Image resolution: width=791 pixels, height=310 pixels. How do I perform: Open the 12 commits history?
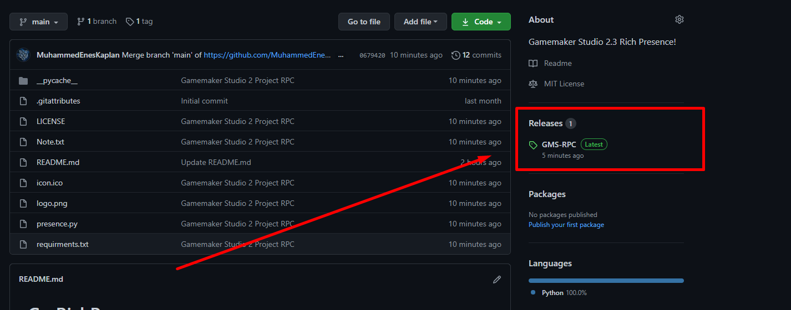click(x=476, y=55)
